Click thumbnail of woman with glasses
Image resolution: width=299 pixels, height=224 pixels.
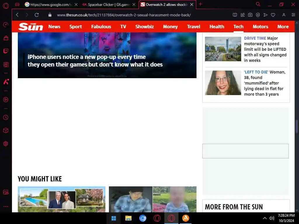(223, 83)
